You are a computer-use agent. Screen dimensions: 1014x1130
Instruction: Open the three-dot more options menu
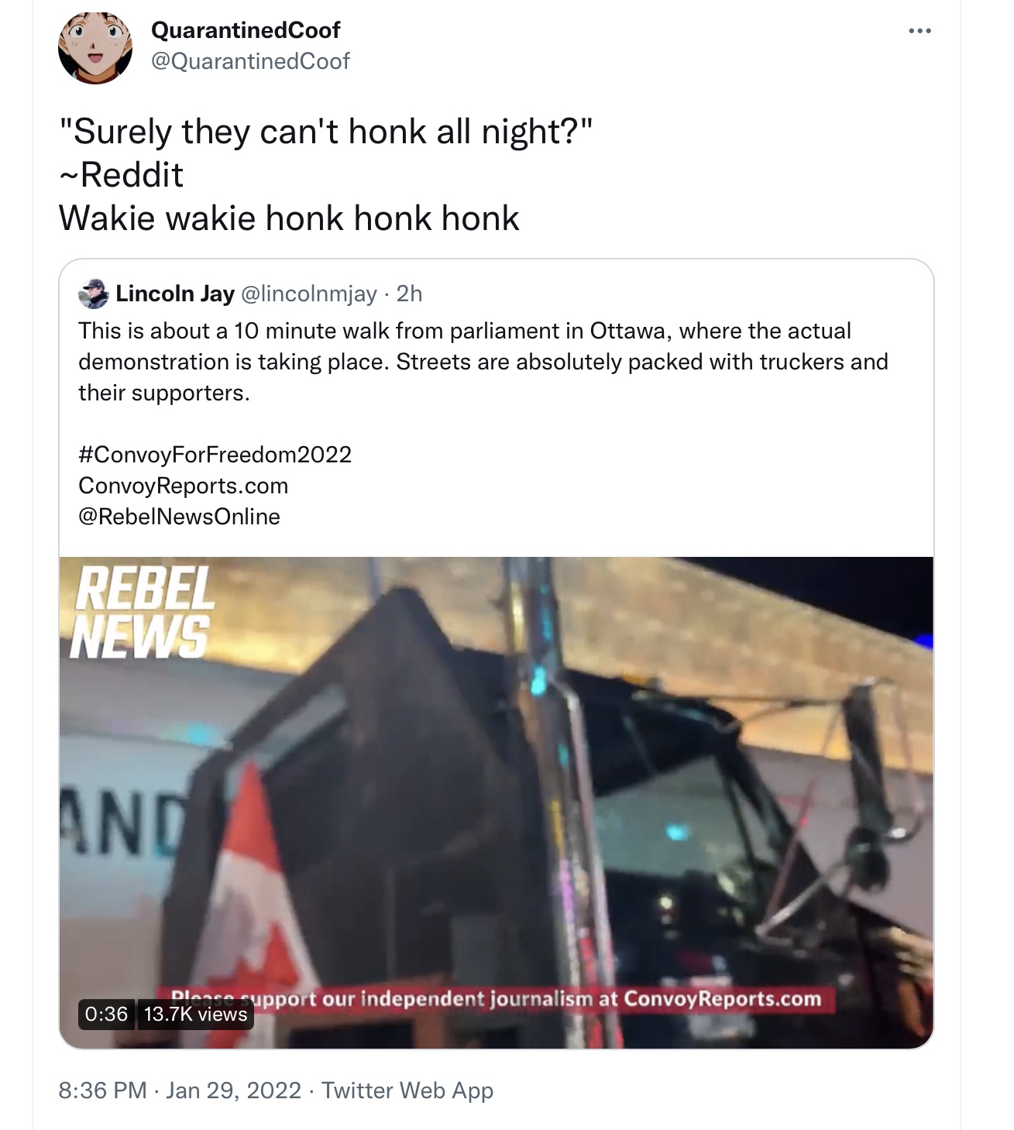point(919,31)
